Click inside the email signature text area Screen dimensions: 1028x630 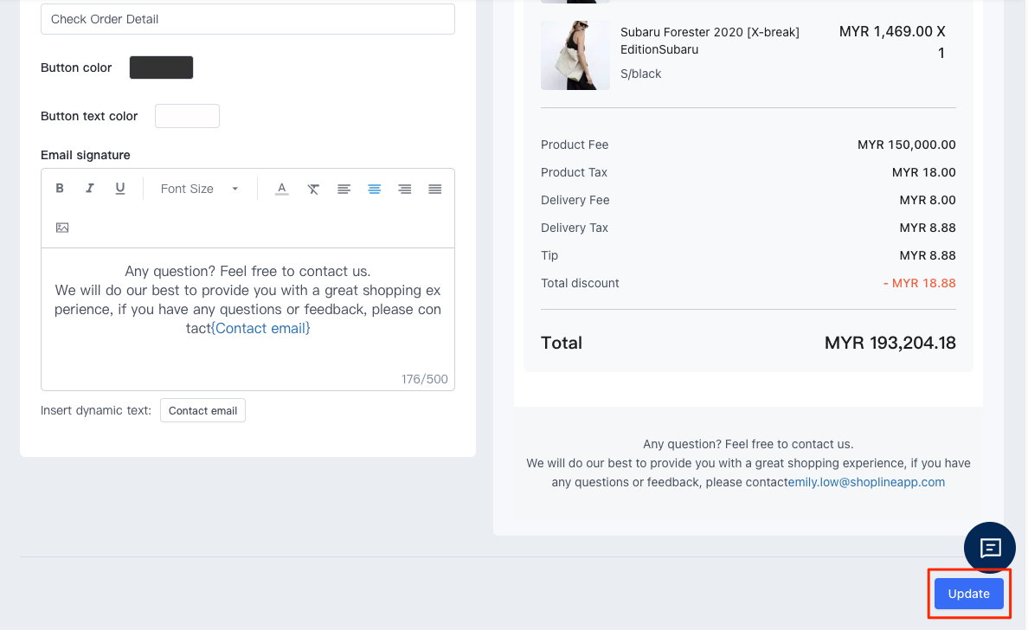(x=247, y=355)
